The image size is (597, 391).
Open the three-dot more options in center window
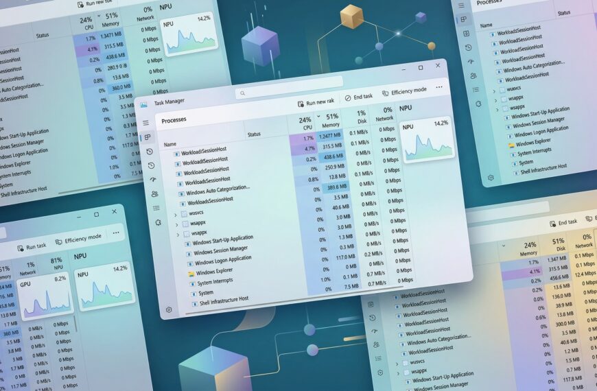[439, 87]
